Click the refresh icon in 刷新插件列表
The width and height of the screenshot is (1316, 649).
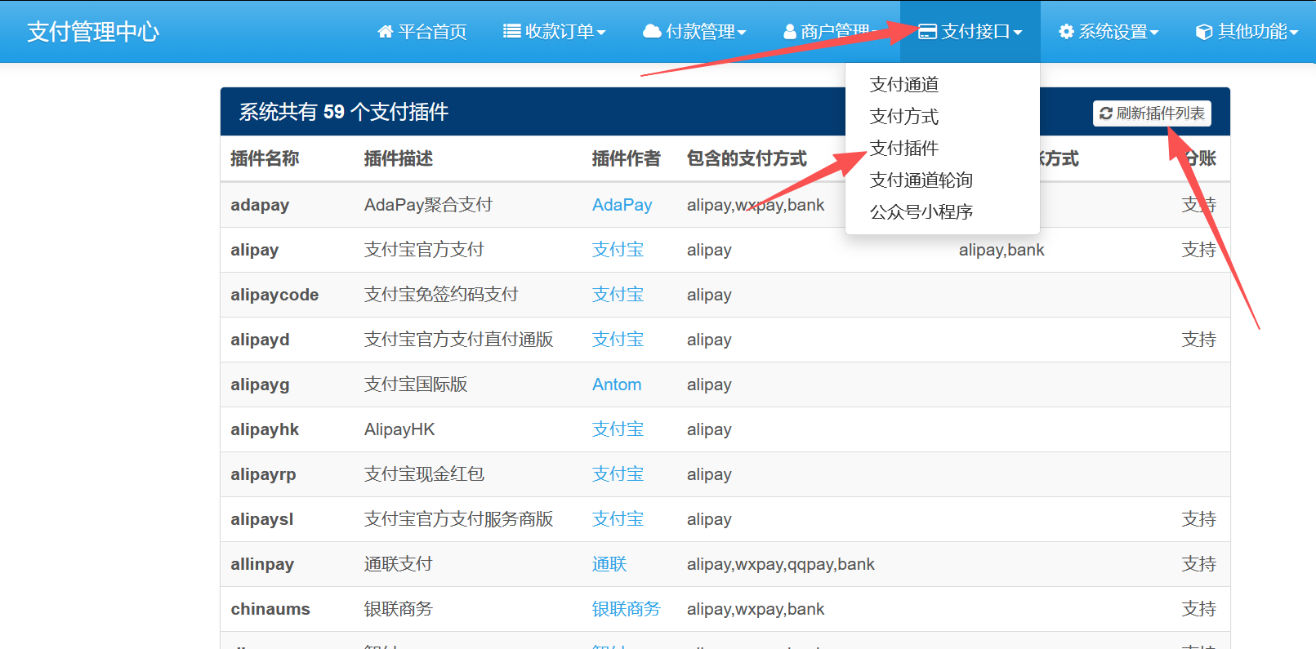coord(1105,113)
